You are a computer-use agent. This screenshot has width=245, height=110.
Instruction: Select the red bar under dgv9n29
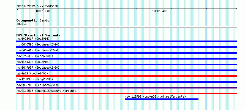(127, 76)
